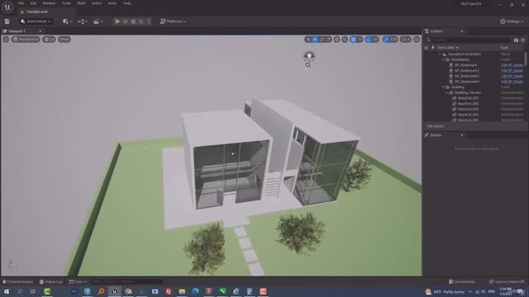Change the scale snap value

point(394,40)
